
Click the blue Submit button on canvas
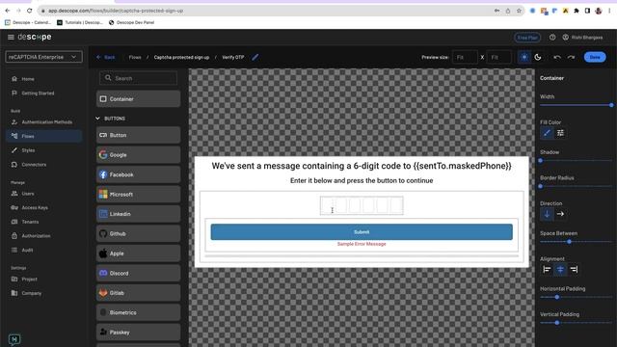pyautogui.click(x=362, y=232)
